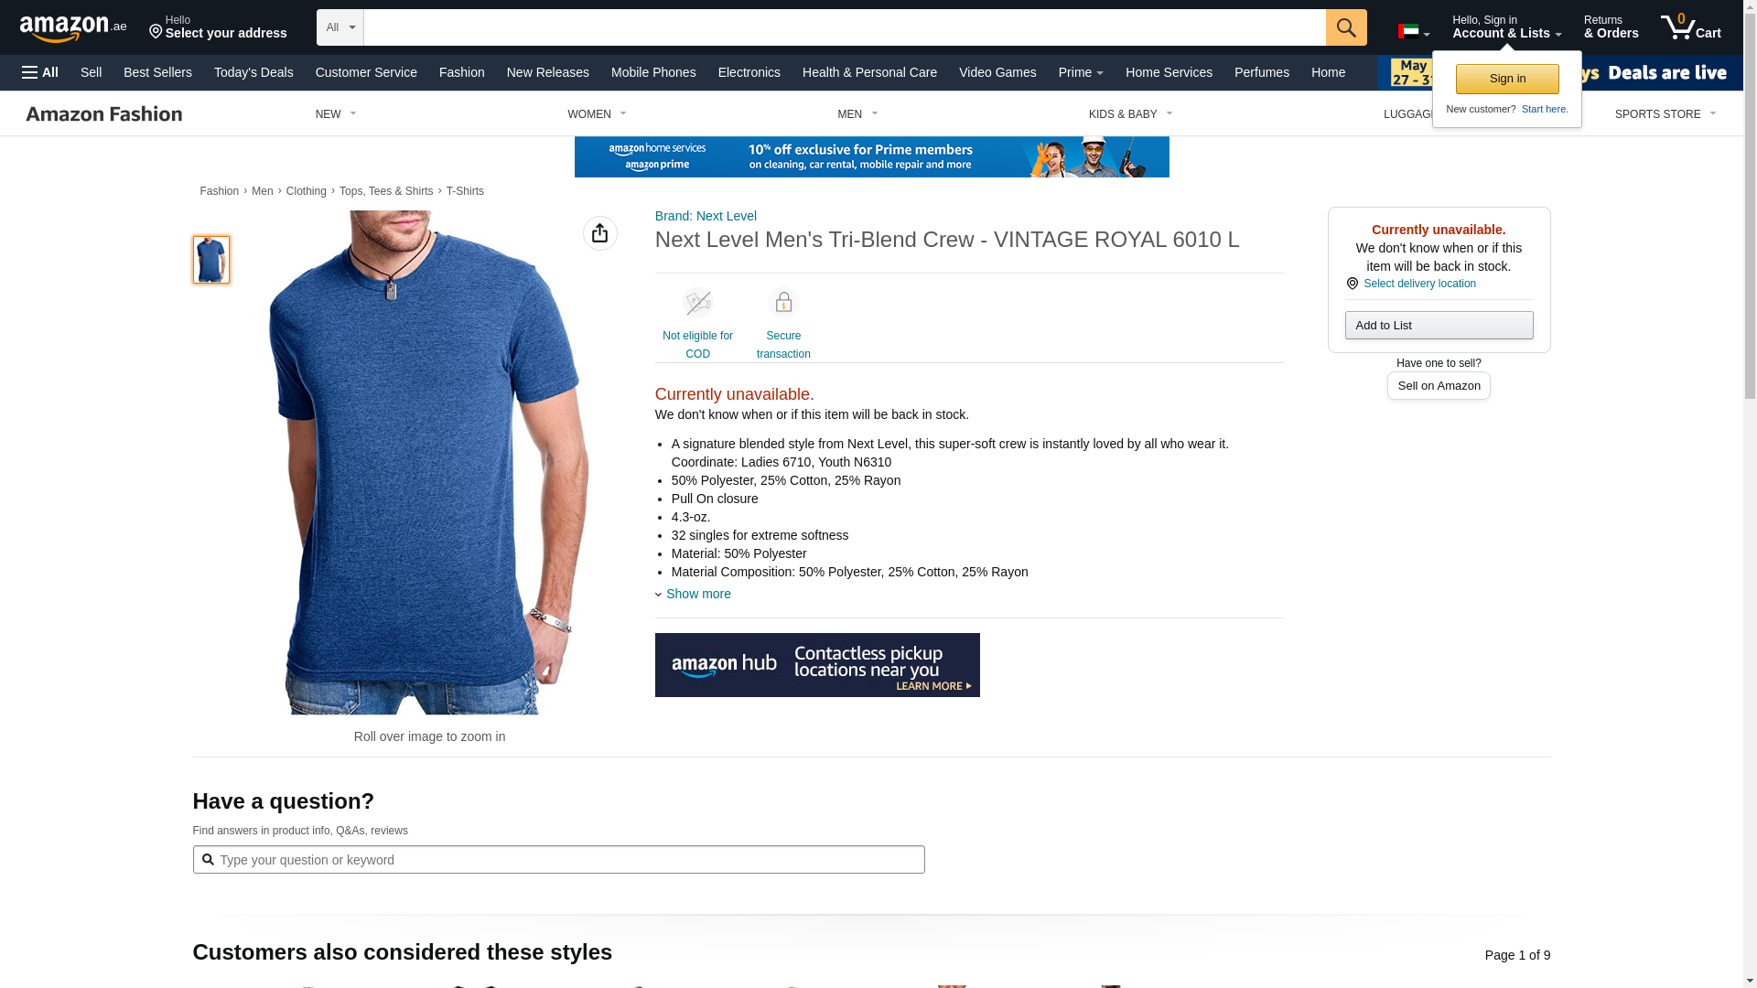Click the Secure transaction lock icon
This screenshot has width=1757, height=988.
click(x=783, y=303)
